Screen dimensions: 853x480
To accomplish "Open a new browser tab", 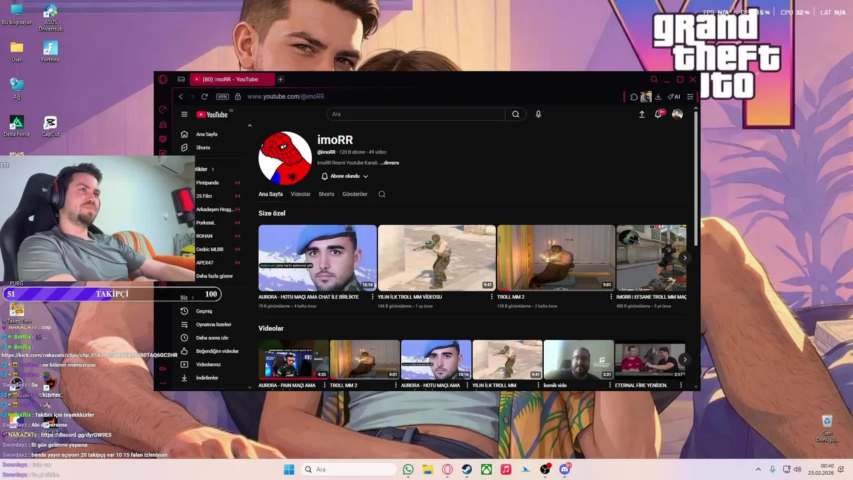I will [x=281, y=79].
